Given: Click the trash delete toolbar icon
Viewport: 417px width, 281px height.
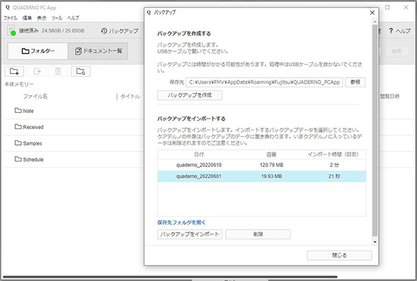Looking at the screenshot, I should click(58, 71).
